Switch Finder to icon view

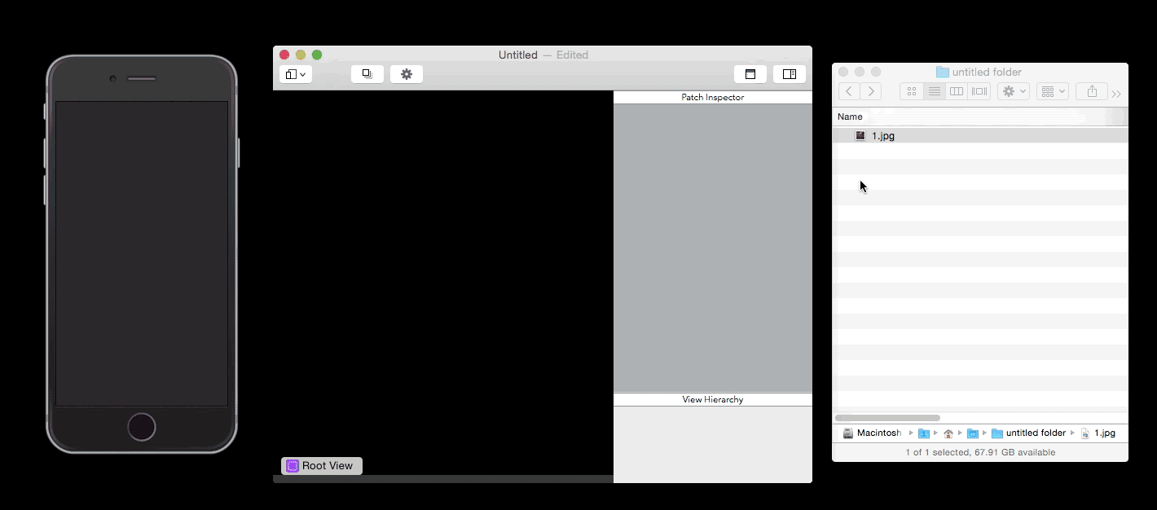tap(911, 91)
